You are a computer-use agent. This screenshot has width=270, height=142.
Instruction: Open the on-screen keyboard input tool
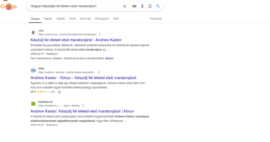point(134,6)
